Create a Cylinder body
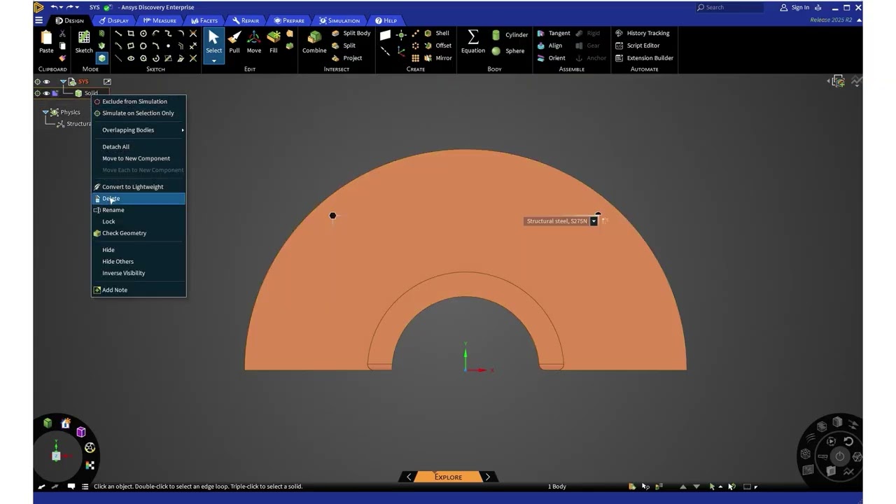896x504 pixels. 510,35
